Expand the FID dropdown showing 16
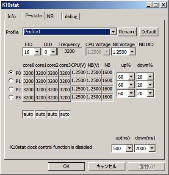169x175 pixels. (x=37, y=52)
